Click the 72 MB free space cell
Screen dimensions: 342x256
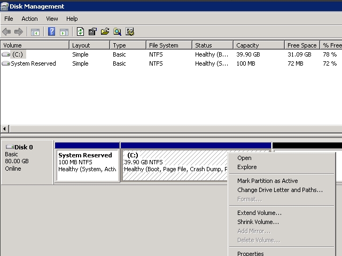tap(296, 63)
